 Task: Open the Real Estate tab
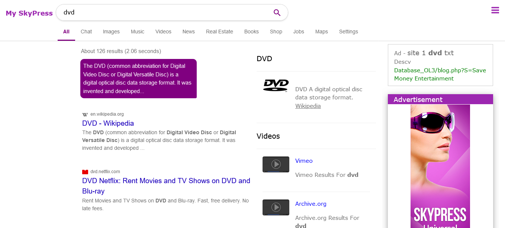pyautogui.click(x=219, y=32)
